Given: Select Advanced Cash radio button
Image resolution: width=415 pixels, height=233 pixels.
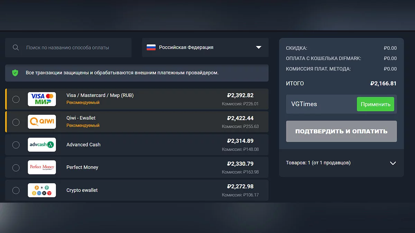Looking at the screenshot, I should pyautogui.click(x=16, y=145).
